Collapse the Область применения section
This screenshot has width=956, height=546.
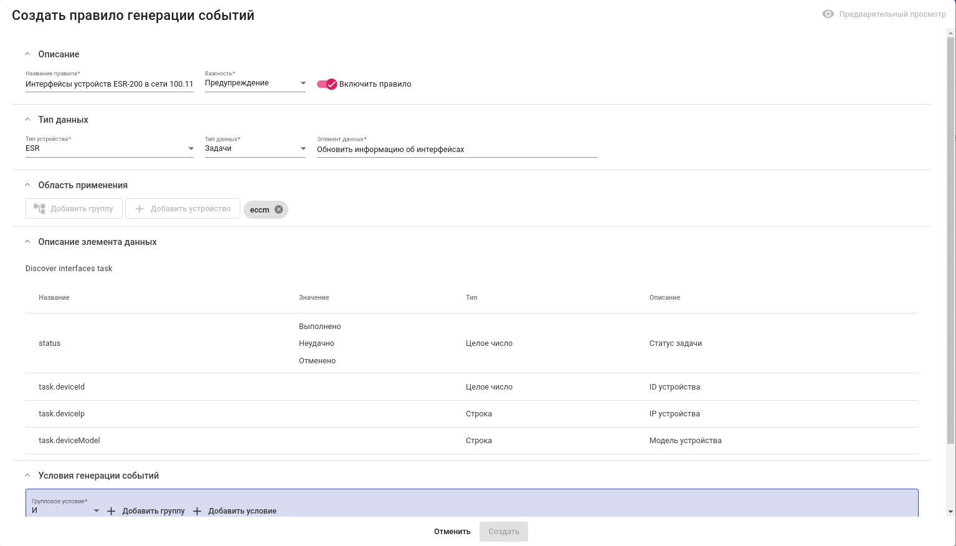[27, 185]
